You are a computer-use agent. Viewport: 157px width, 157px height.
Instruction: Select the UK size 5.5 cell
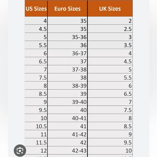click(x=110, y=77)
